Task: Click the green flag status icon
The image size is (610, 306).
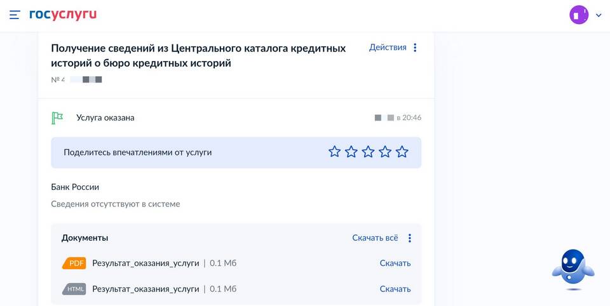Action: (57, 118)
